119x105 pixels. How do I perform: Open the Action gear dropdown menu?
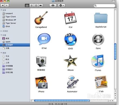tap(62, 6)
